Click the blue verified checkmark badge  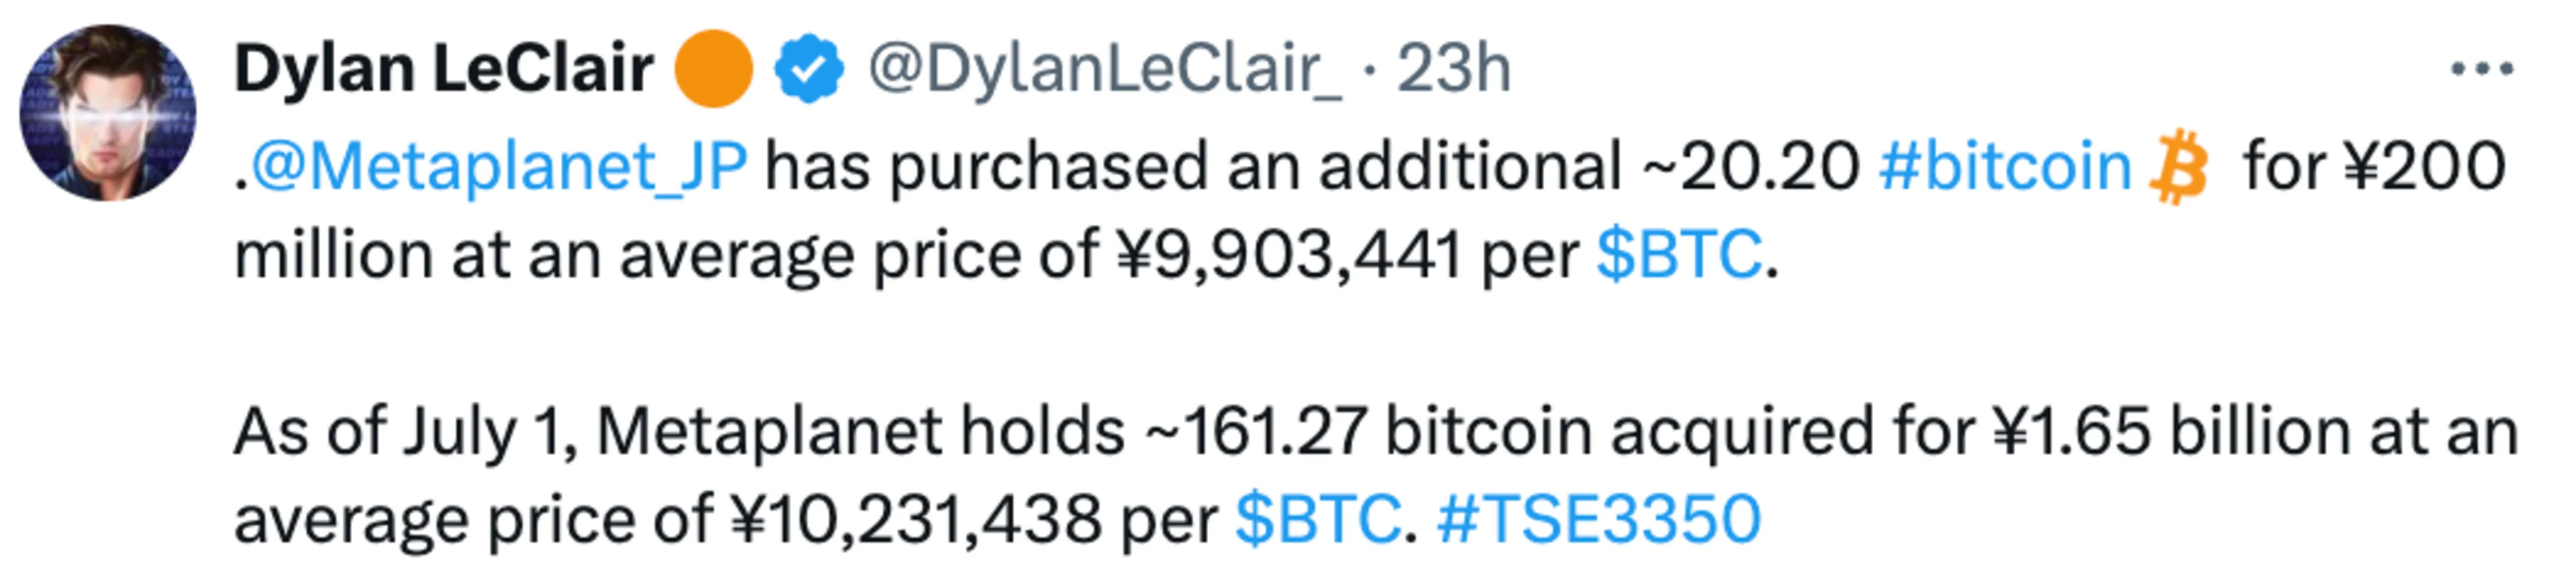[x=809, y=69]
